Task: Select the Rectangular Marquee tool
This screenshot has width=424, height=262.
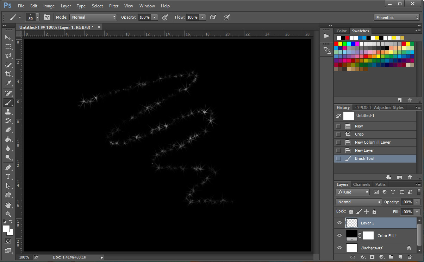Action: pos(8,47)
